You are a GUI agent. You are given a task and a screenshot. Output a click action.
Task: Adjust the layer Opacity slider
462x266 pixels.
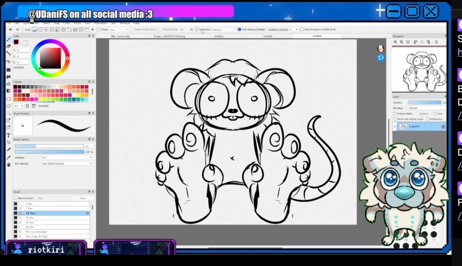tap(425, 103)
